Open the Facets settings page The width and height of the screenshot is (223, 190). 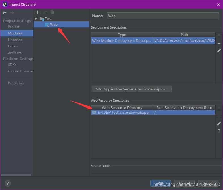click(13, 46)
